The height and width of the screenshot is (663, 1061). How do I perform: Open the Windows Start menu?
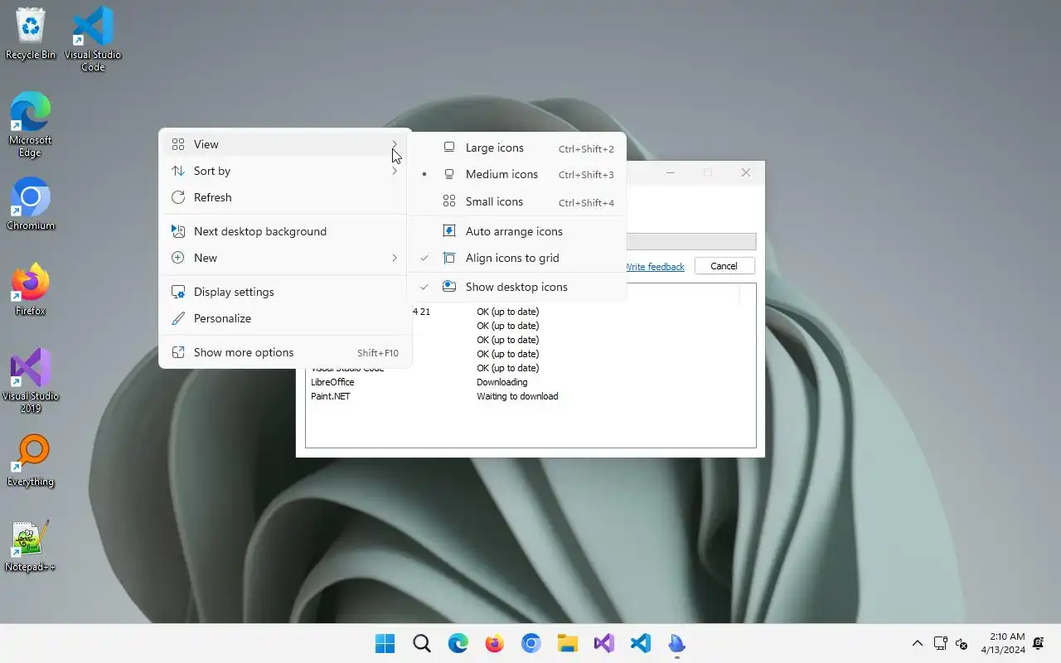[385, 644]
